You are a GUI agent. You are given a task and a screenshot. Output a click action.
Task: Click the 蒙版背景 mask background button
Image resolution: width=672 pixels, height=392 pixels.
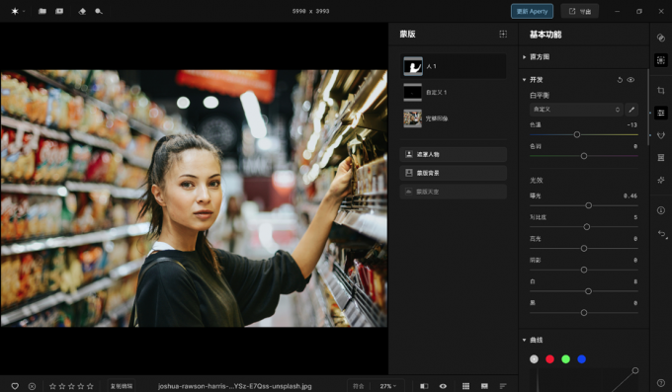(x=453, y=173)
